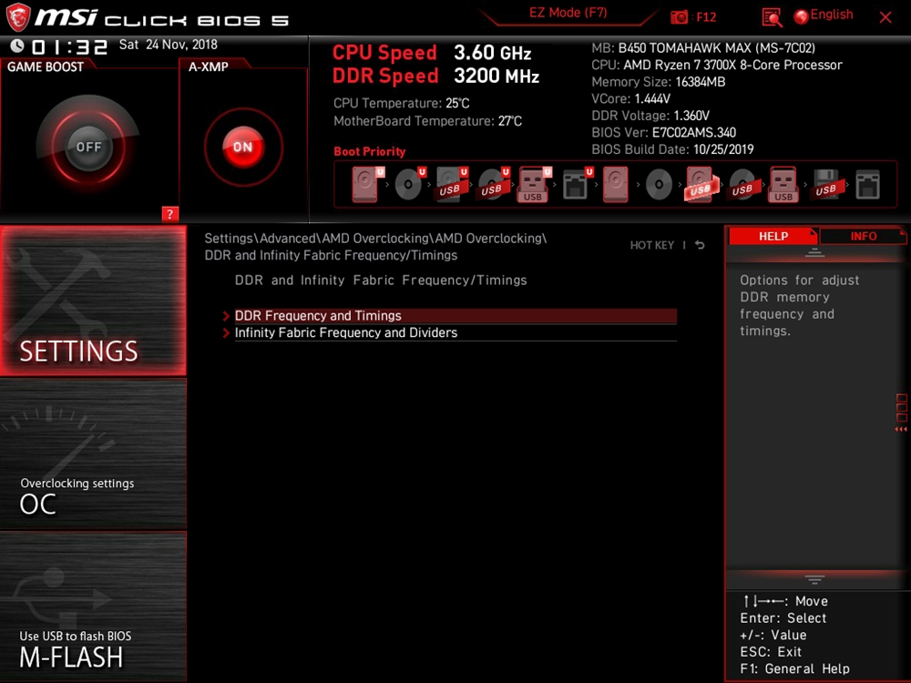The height and width of the screenshot is (683, 911).
Task: Click the F12 screenshot label
Action: coord(706,16)
